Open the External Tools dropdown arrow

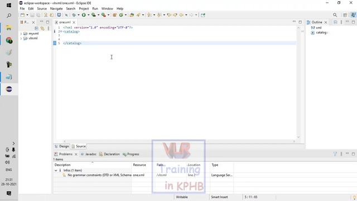point(108,15)
